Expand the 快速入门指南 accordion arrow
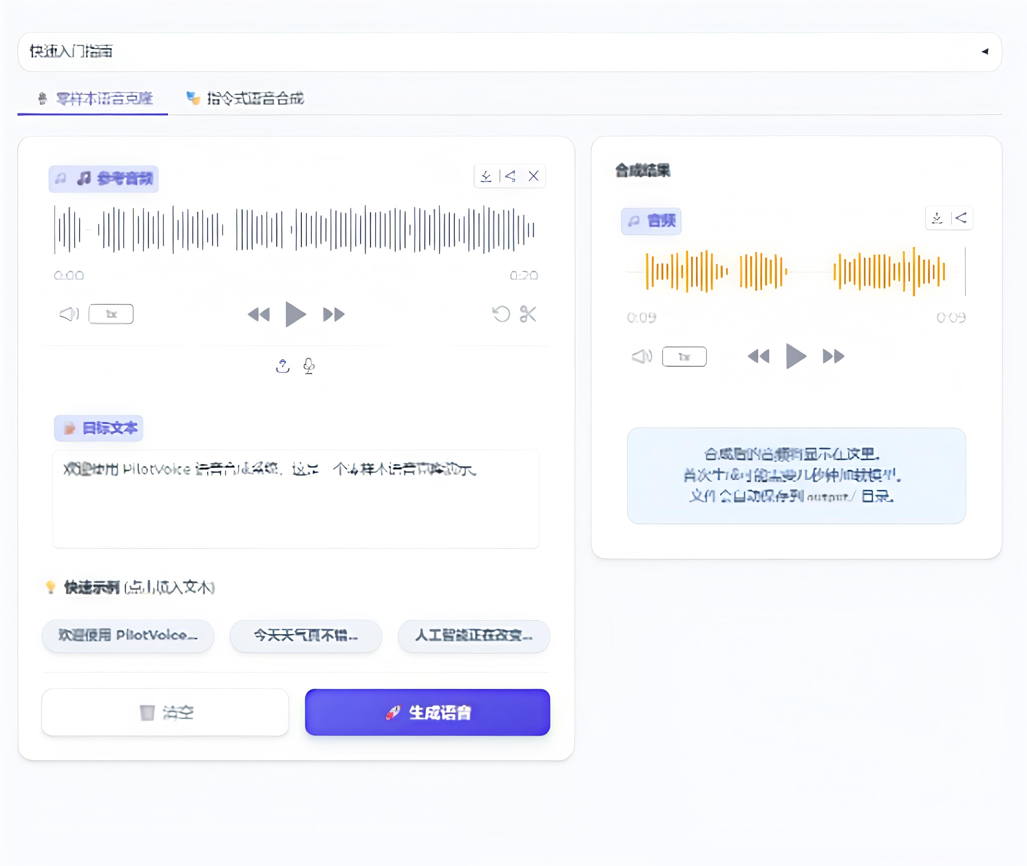Image resolution: width=1027 pixels, height=866 pixels. point(985,51)
